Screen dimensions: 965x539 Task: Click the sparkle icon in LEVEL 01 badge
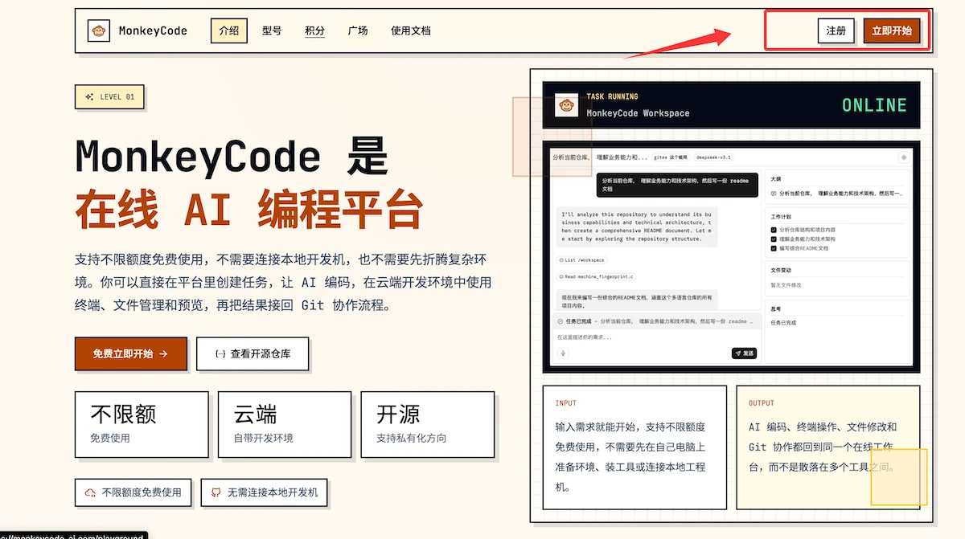pos(89,97)
